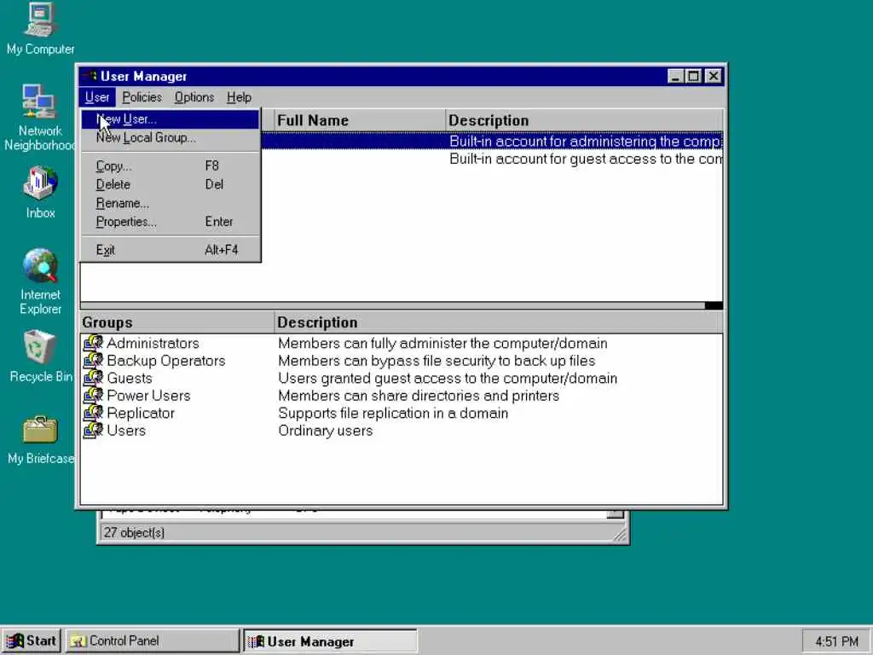Screen dimensions: 873x655
Task: Click the Guests group icon
Action: click(x=93, y=378)
